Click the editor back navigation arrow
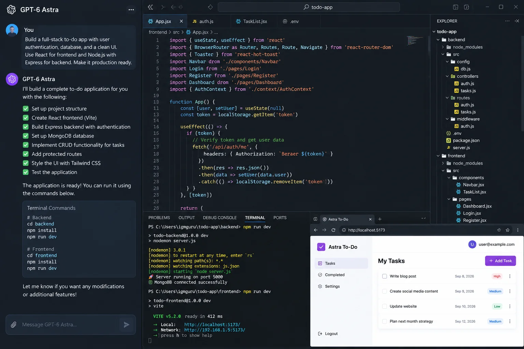524x349 pixels. pos(173,7)
